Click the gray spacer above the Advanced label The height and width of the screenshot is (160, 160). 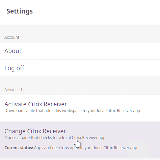point(80,81)
